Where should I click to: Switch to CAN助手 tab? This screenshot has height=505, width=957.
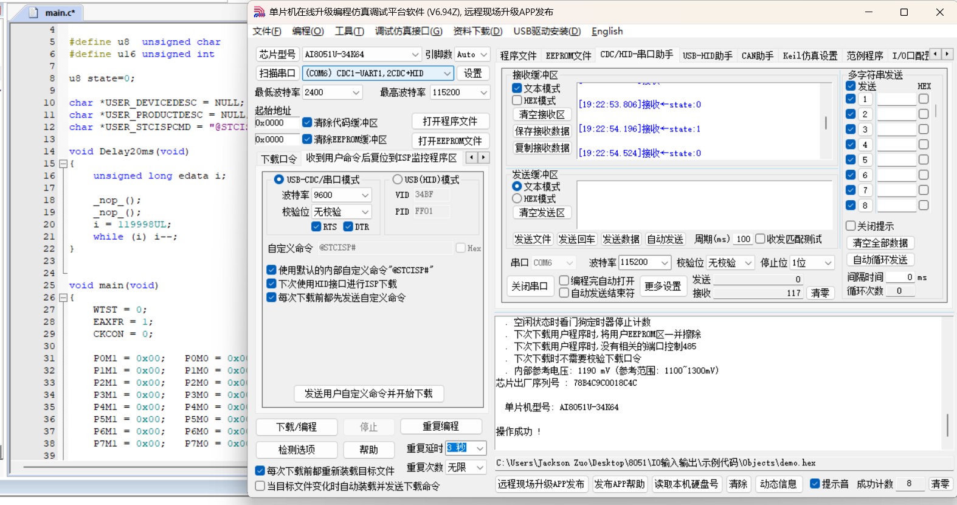(x=758, y=55)
